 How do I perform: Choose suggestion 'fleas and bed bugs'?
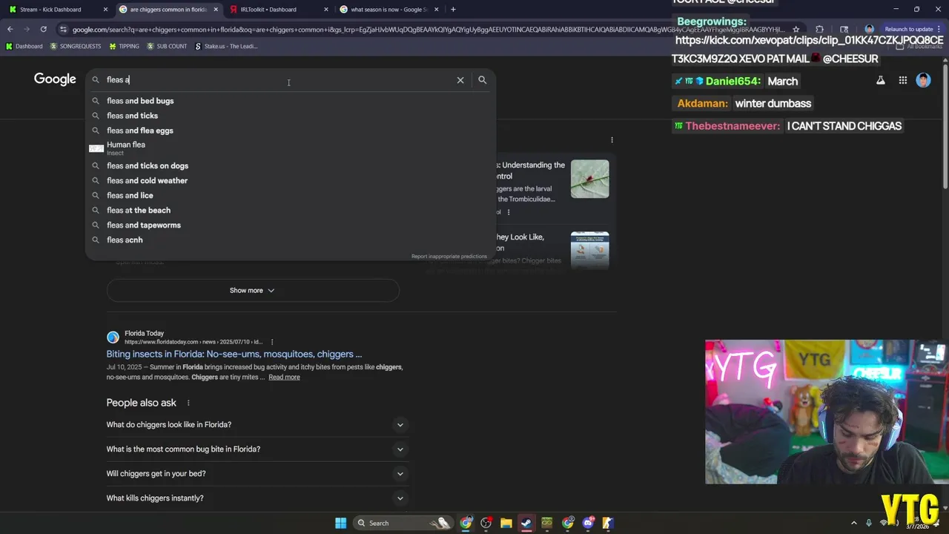click(290, 101)
